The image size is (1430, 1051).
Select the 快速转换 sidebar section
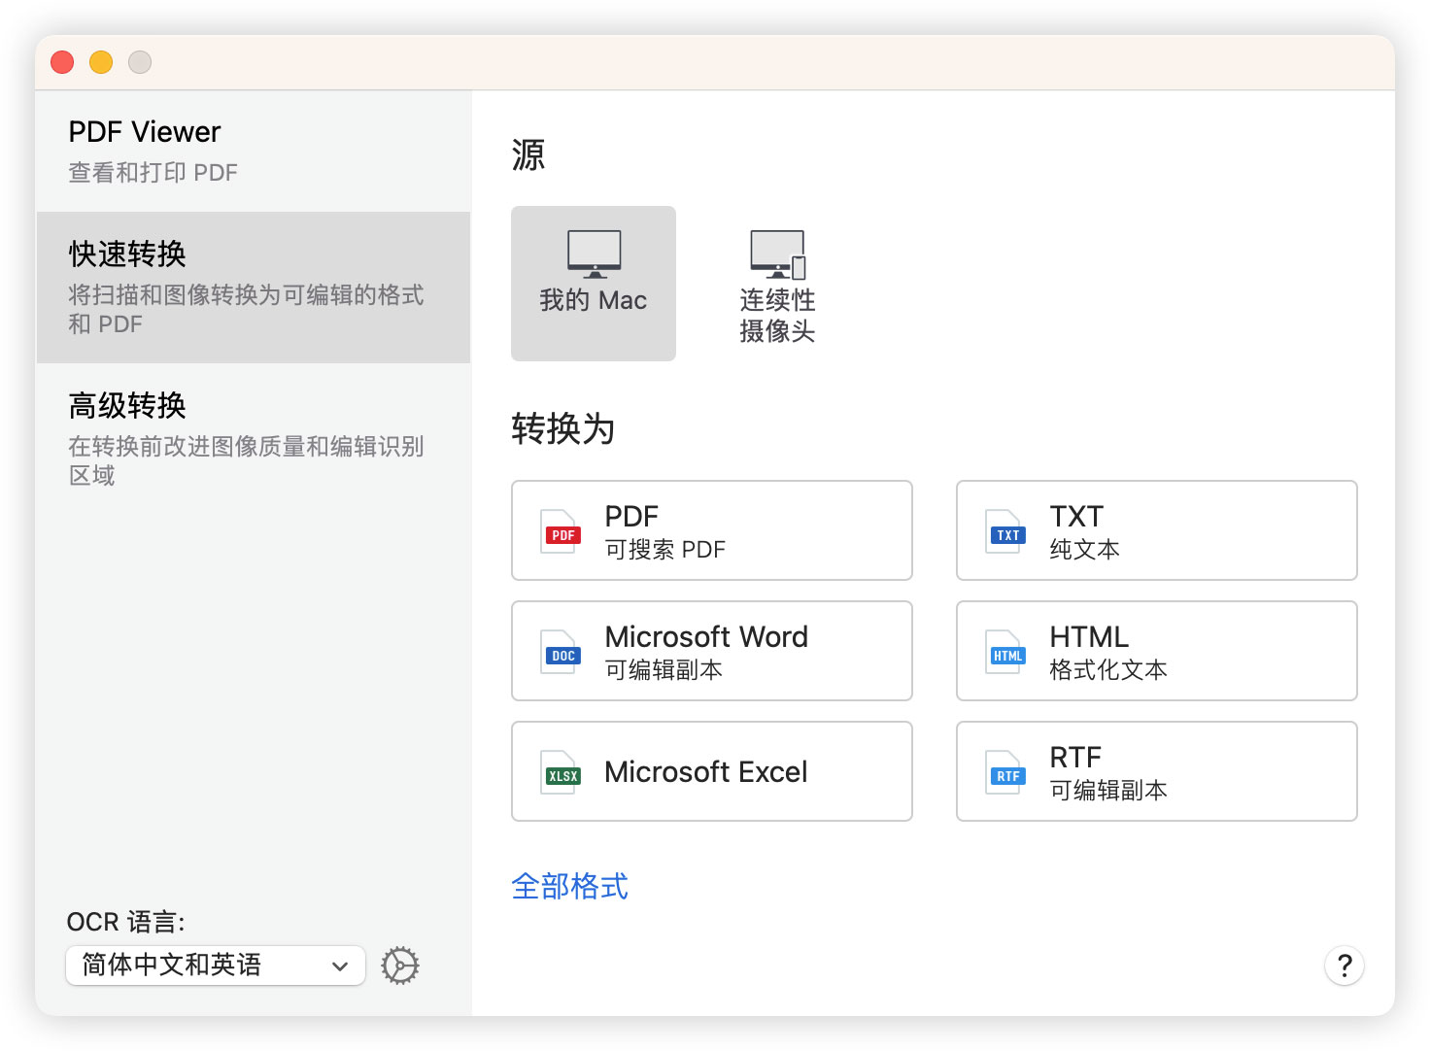tap(254, 288)
